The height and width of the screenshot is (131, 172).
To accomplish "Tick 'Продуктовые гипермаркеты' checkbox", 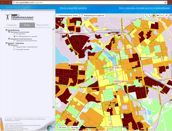I will (x=14, y=47).
